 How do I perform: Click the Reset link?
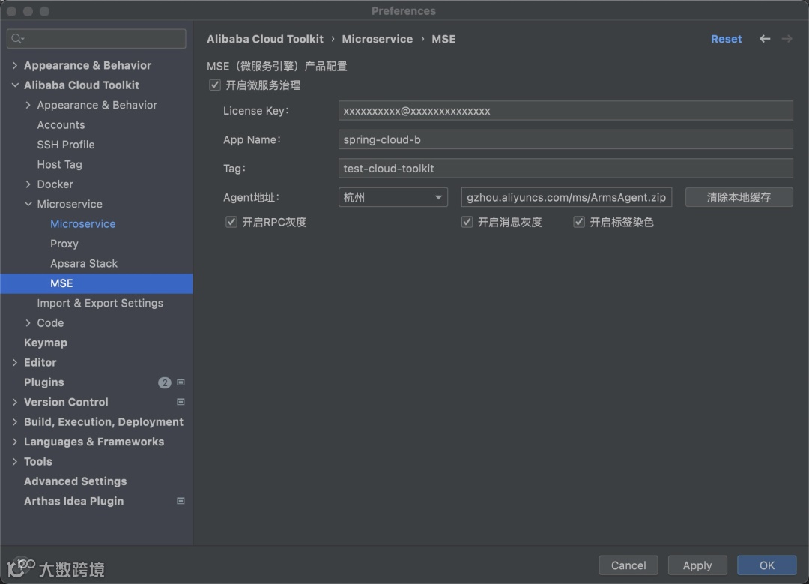(x=726, y=39)
